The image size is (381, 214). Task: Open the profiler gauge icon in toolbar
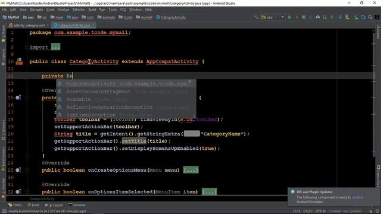[x=317, y=17]
